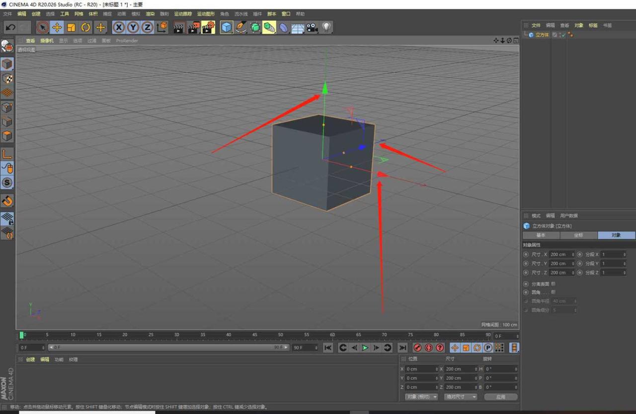The width and height of the screenshot is (636, 414).
Task: Open the 尺寸.X stepper dropdown arrows
Action: [573, 254]
